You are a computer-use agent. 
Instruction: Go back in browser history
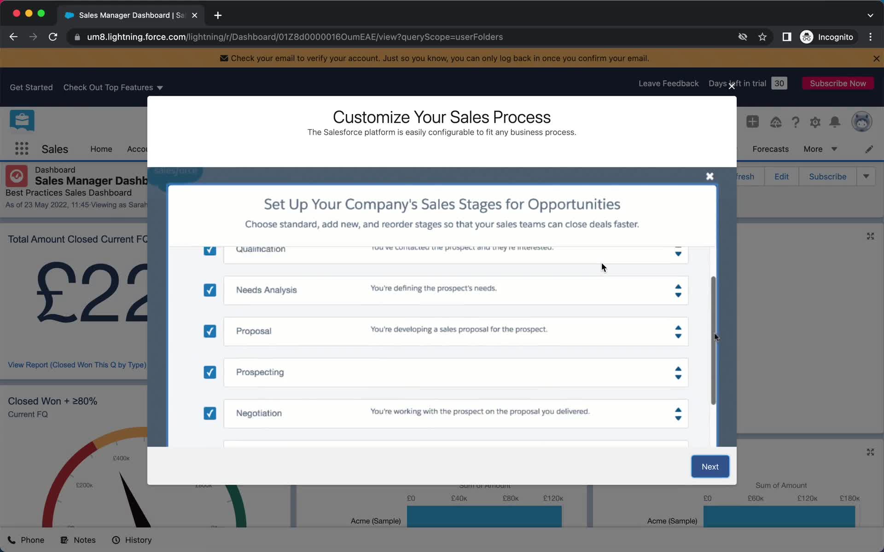pos(13,37)
